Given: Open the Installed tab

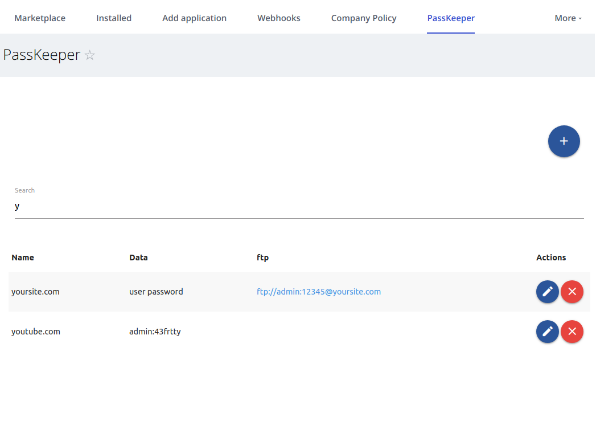Looking at the screenshot, I should click(114, 18).
